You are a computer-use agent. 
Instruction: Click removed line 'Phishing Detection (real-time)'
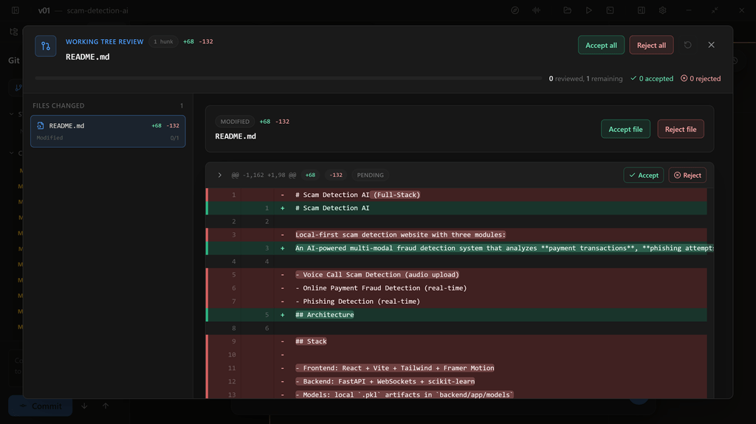[x=456, y=302]
